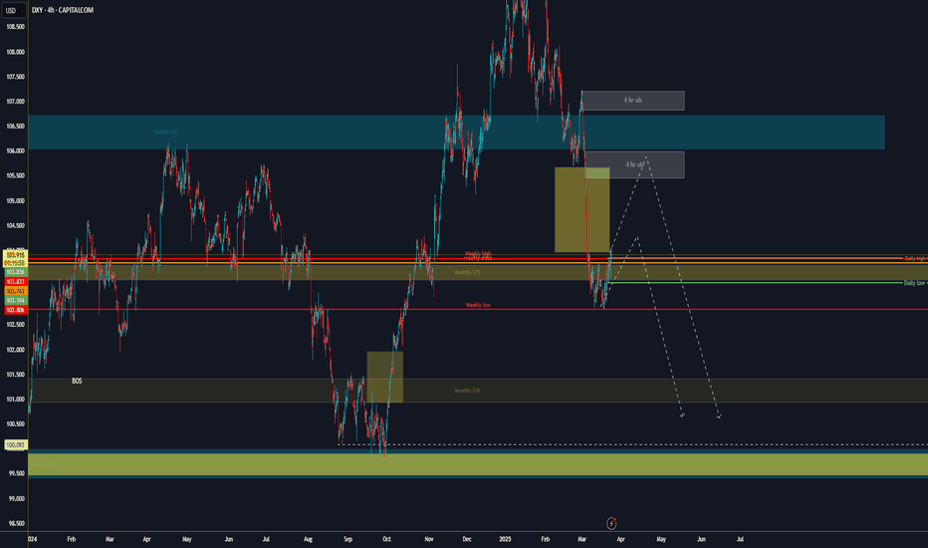Click the yellow 100.093 price tag
This screenshot has width=928, height=548.
coord(15,445)
